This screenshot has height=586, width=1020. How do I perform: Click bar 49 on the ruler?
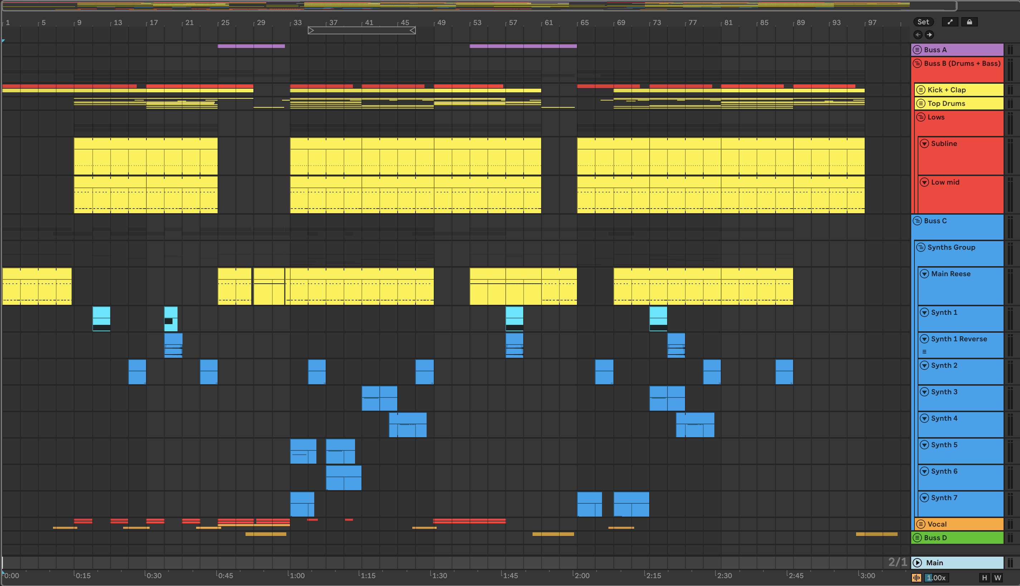(442, 23)
